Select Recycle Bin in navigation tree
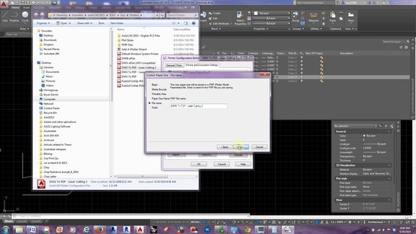This screenshot has height=234, width=416. click(50, 112)
